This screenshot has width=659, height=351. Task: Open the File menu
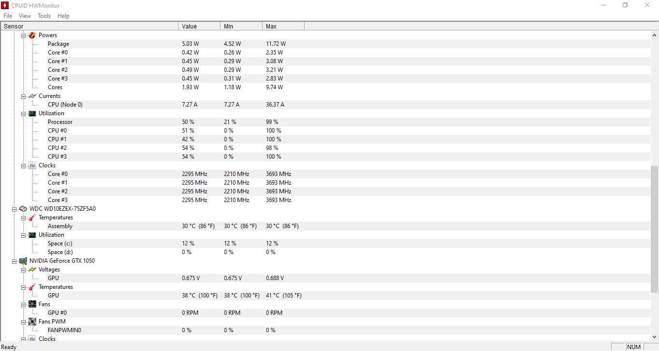[x=8, y=16]
